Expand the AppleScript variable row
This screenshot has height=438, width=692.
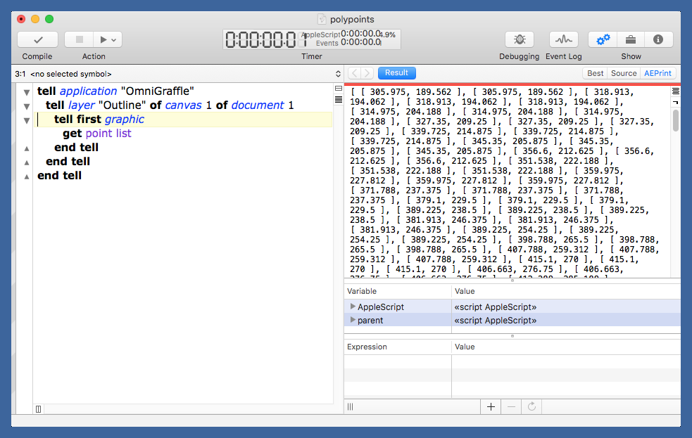coord(352,307)
